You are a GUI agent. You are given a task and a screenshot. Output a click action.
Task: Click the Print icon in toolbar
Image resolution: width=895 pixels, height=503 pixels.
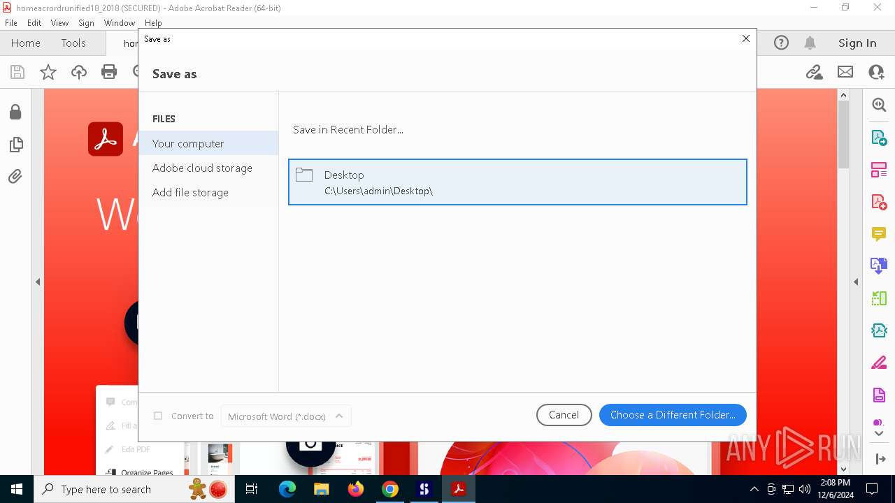109,72
